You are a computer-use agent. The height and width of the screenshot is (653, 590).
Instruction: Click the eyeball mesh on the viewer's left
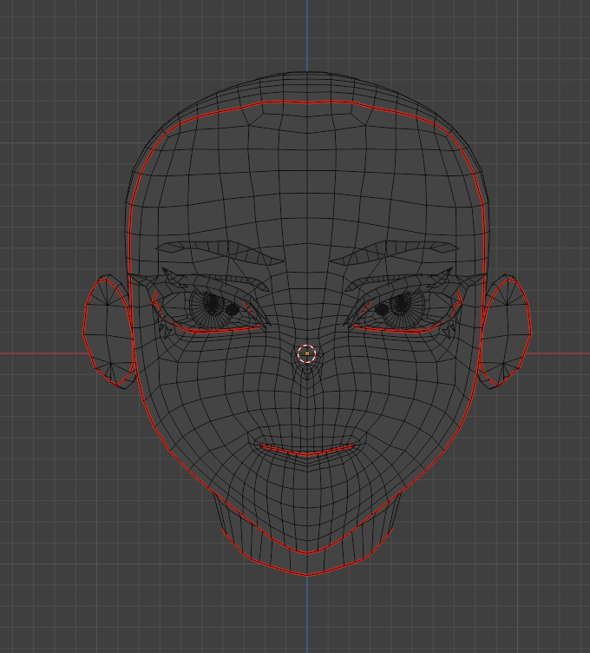[x=214, y=306]
